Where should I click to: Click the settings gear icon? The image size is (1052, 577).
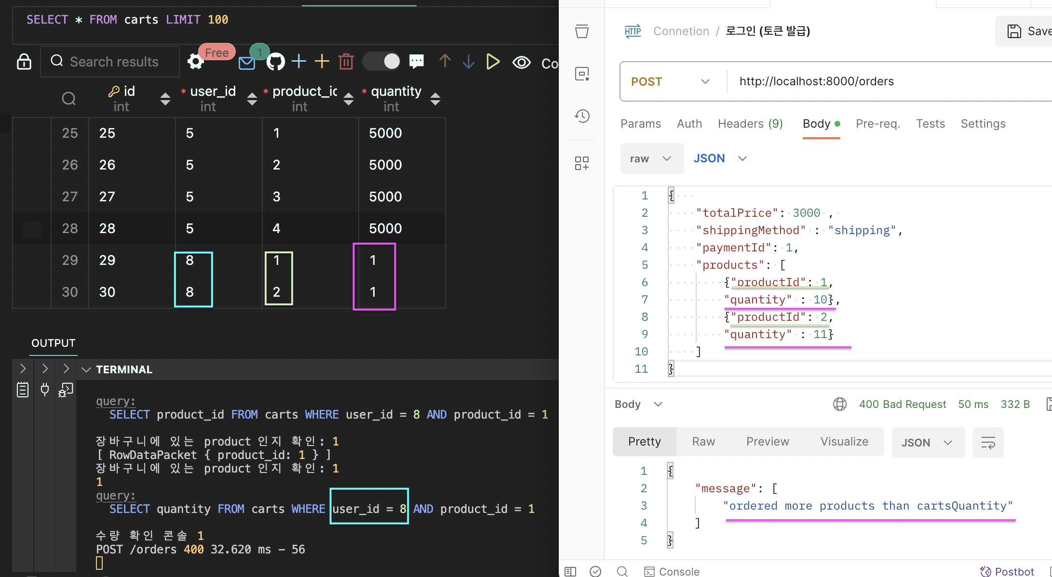coord(196,62)
